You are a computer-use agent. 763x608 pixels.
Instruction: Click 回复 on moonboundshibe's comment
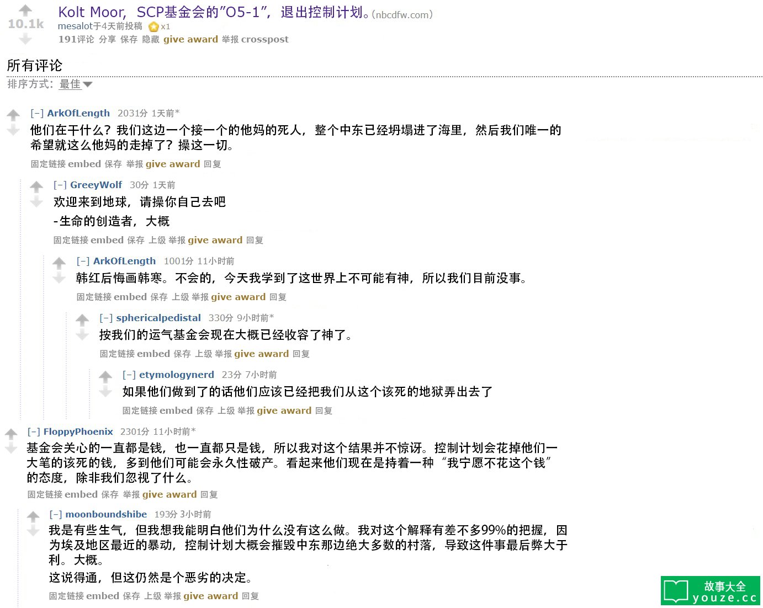[x=251, y=596]
